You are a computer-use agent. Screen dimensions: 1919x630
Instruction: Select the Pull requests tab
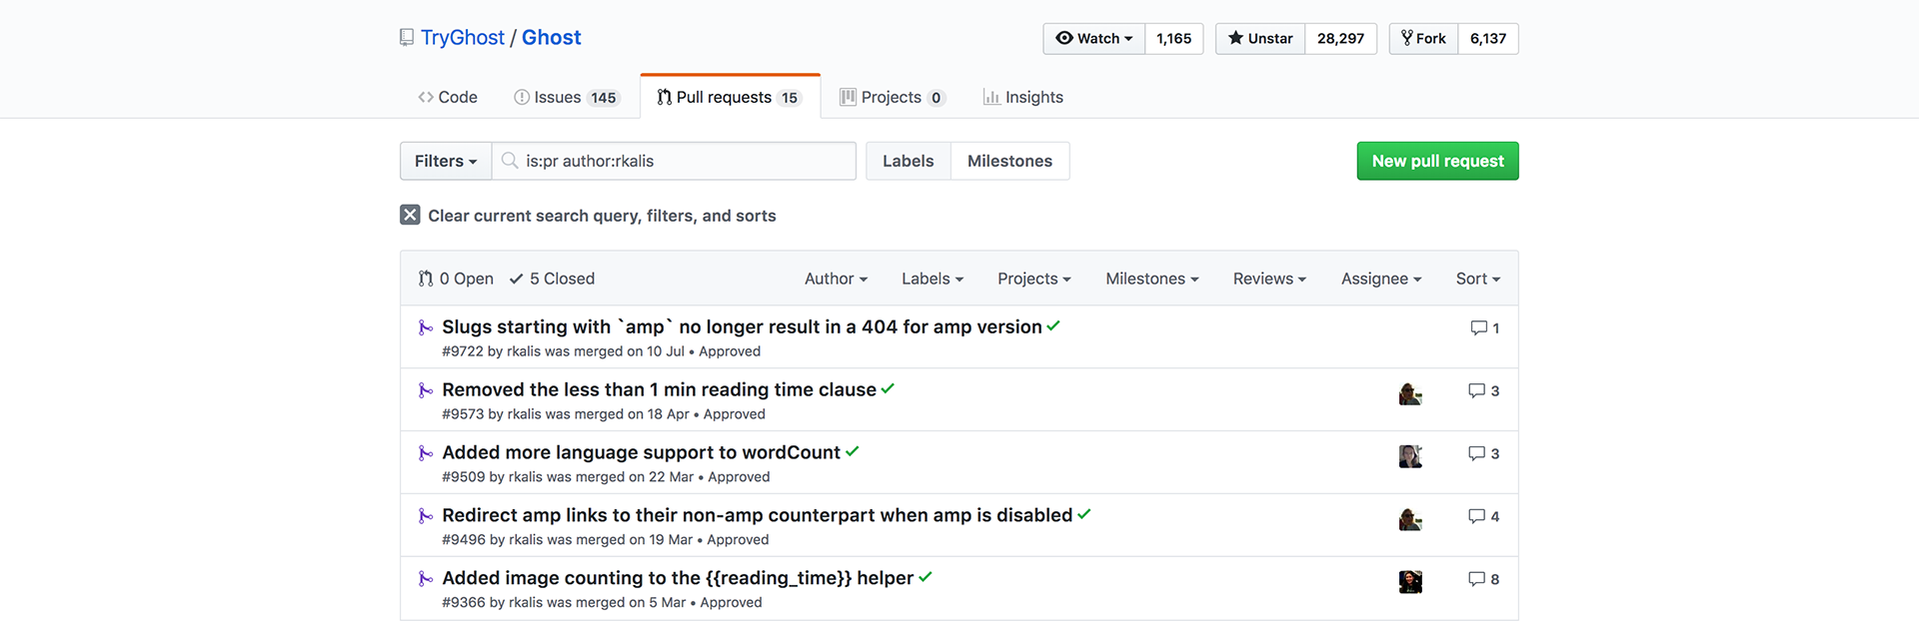click(730, 97)
